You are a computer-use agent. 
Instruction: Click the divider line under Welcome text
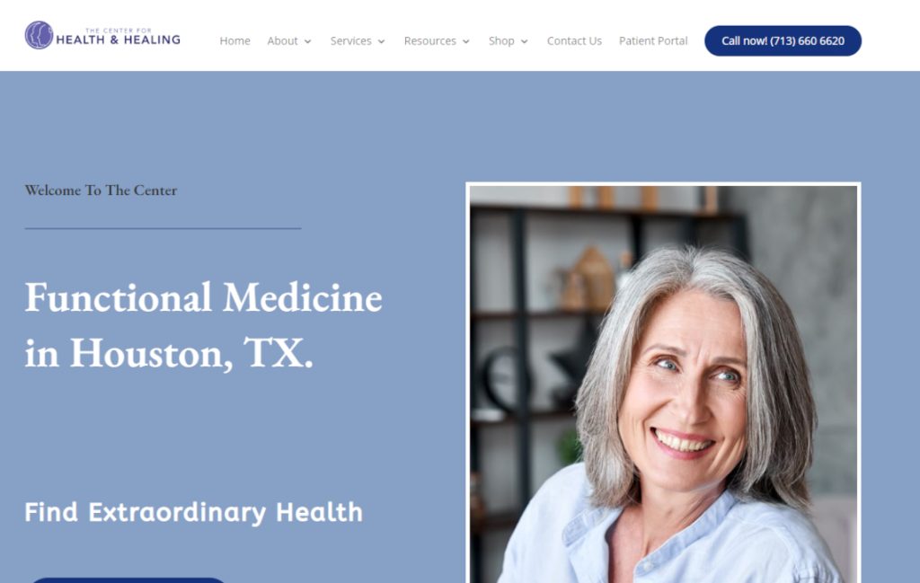point(164,228)
